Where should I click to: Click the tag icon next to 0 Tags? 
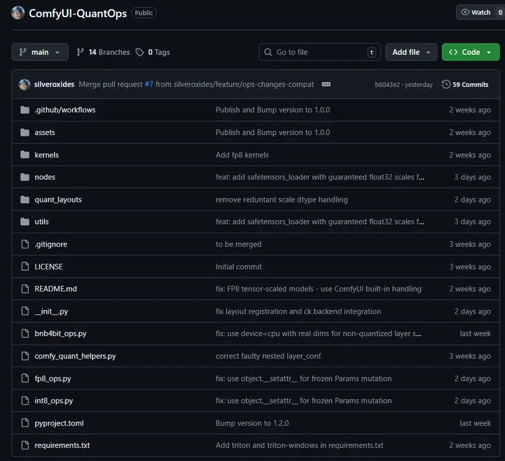pyautogui.click(x=140, y=52)
